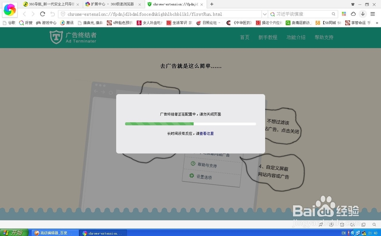This screenshot has width=381, height=236.
Task: Open the 好搜 bookmark
Action: pos(26,23)
